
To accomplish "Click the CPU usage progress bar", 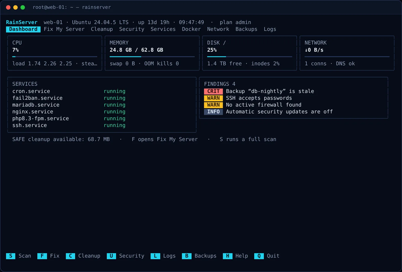I will 55,57.
